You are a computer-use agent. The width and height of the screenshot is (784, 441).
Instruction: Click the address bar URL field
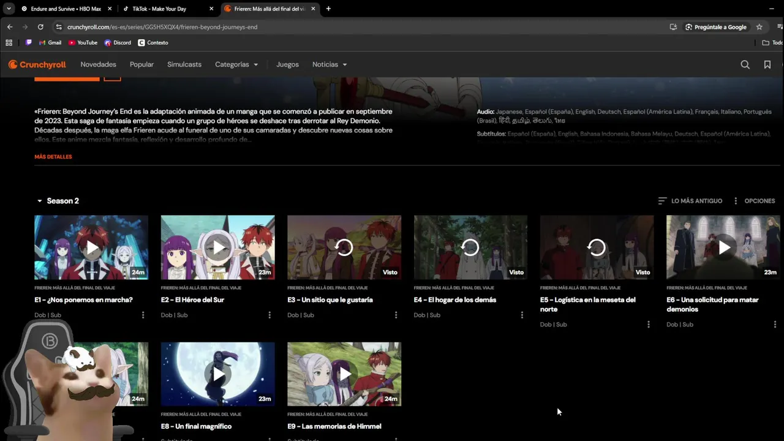[361, 27]
